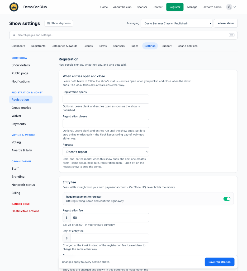Click the Show day tools grid icon
Screen dimensions: 247x271
click(x=49, y=23)
